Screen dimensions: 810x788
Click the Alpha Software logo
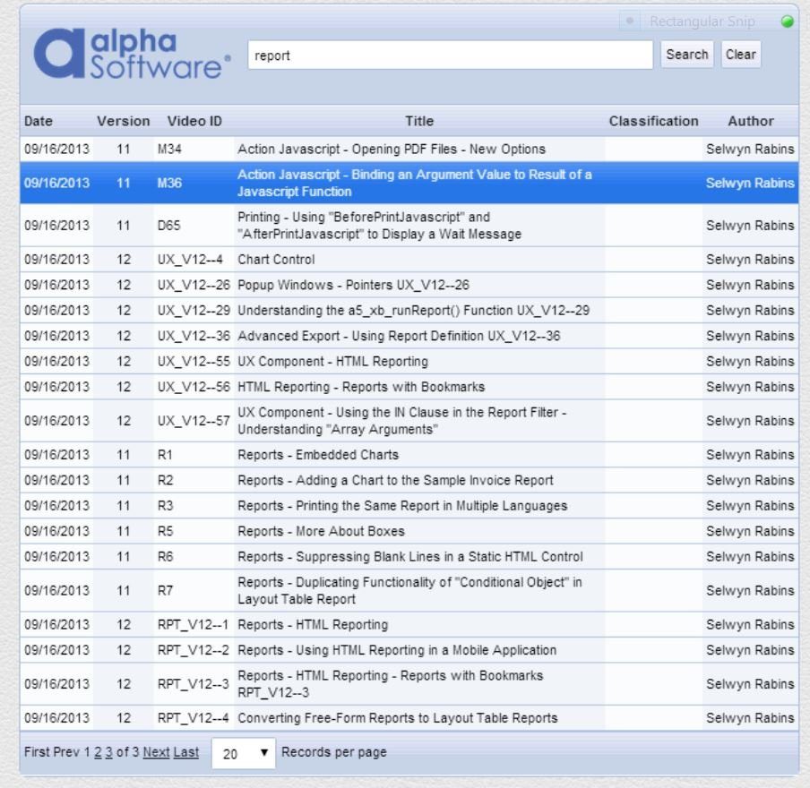click(131, 56)
